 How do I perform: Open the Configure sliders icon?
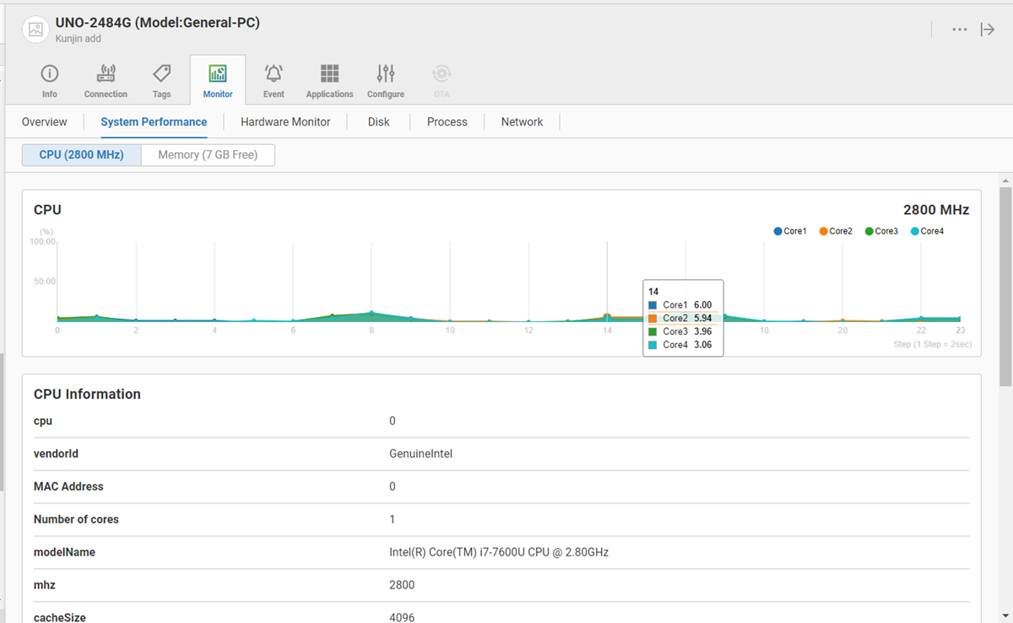[386, 73]
